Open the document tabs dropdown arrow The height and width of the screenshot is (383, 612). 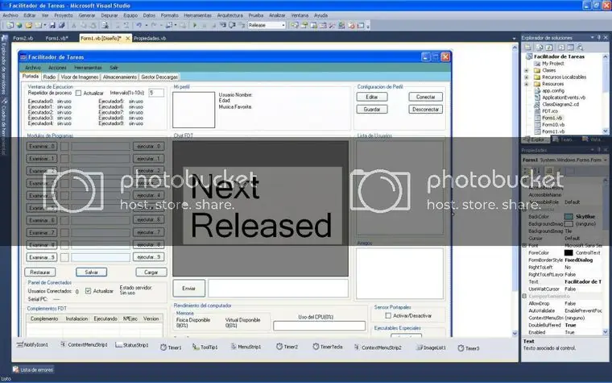click(x=514, y=39)
